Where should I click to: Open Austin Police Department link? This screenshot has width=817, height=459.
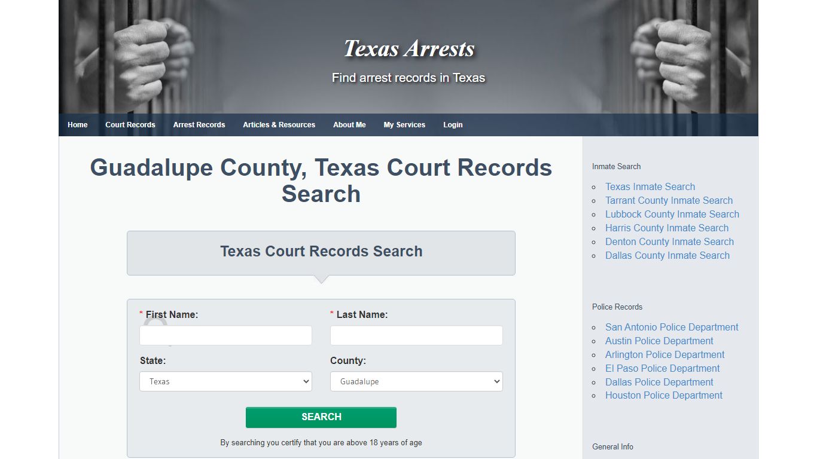pos(659,341)
